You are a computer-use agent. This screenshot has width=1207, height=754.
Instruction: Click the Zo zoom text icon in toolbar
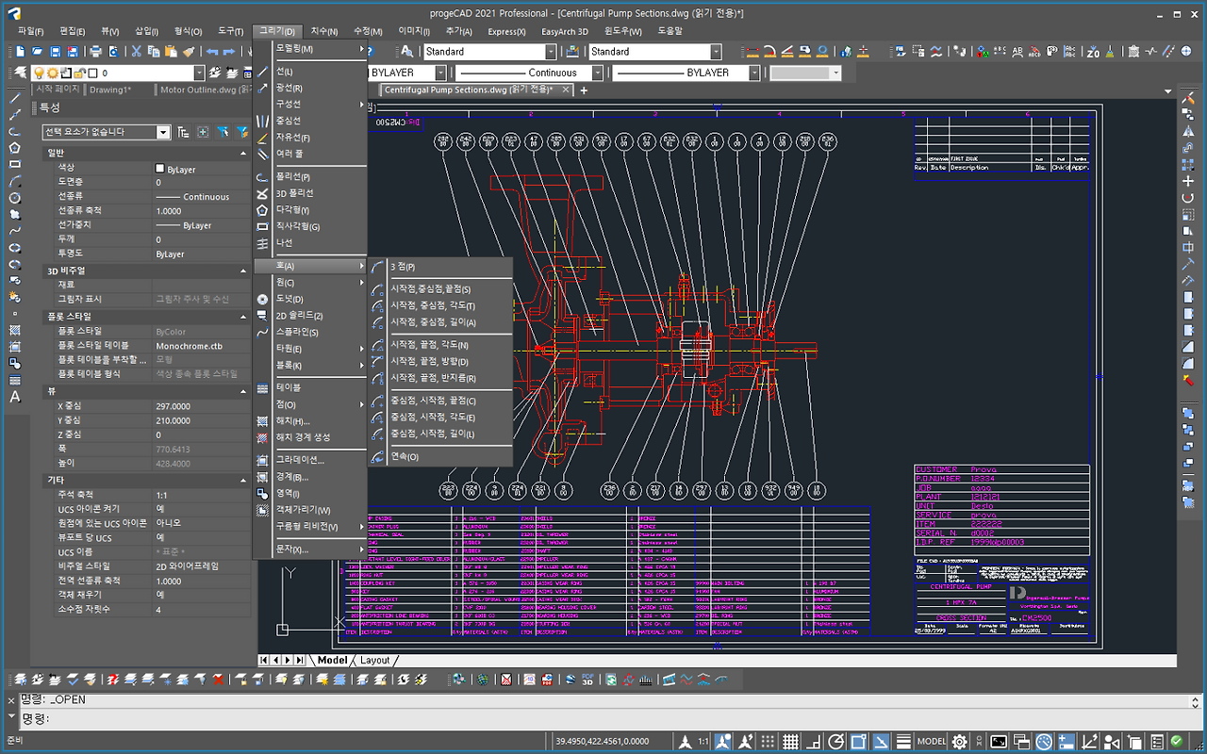point(1093,52)
